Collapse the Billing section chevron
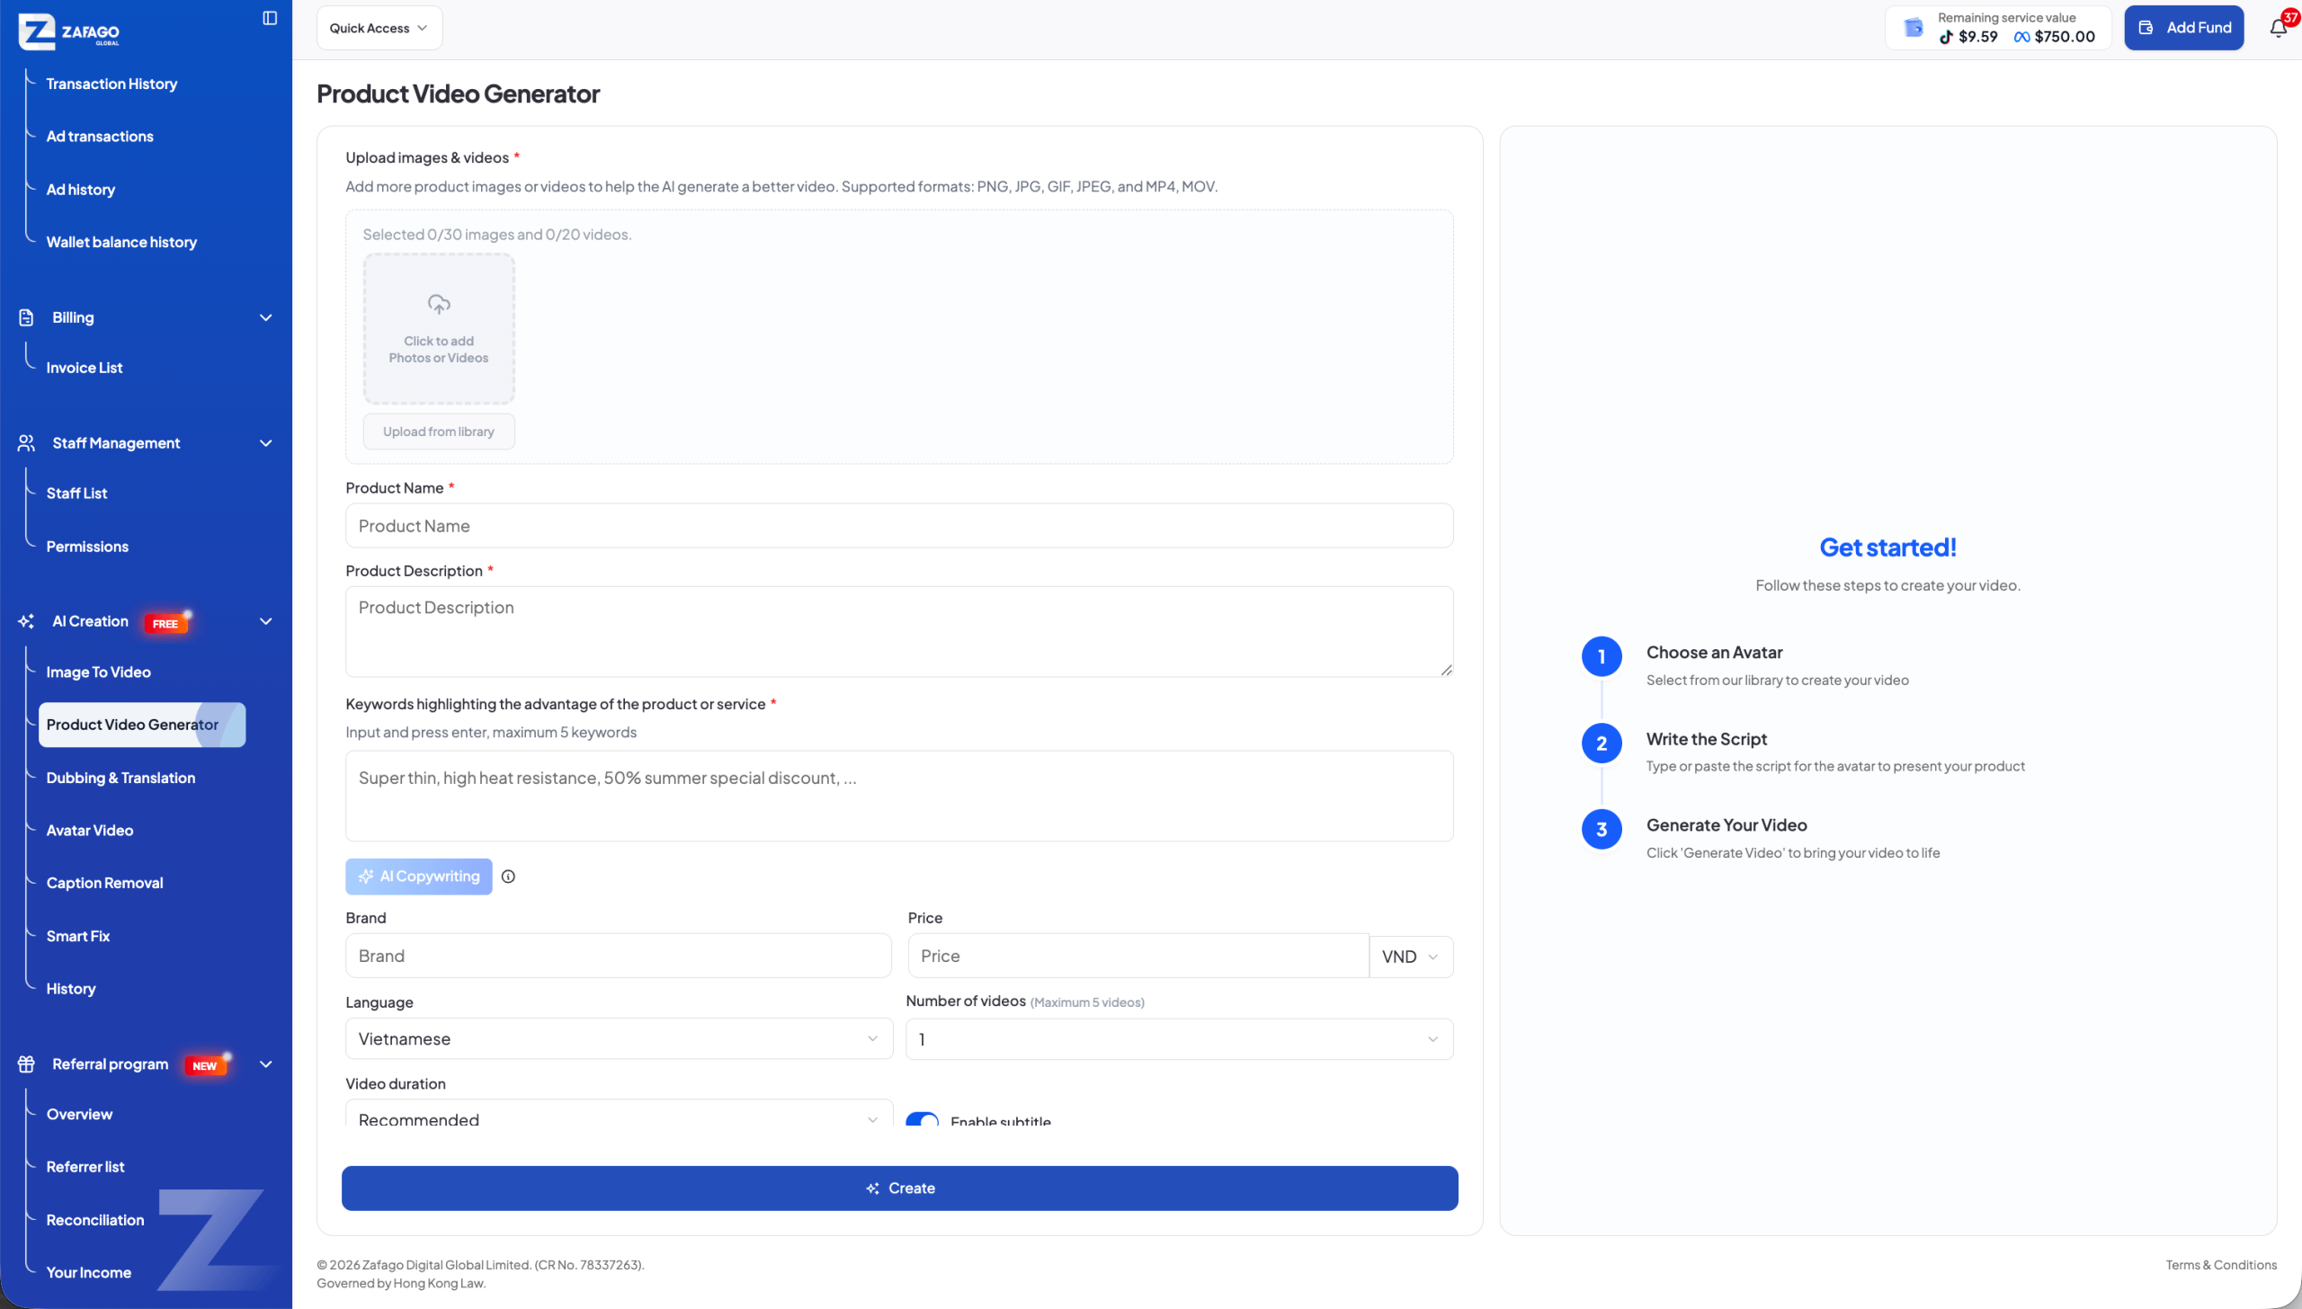The image size is (2302, 1309). 266,317
